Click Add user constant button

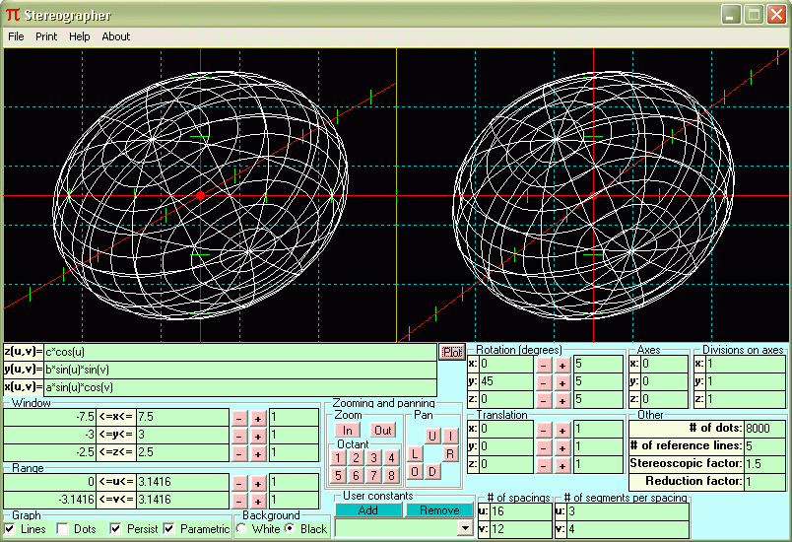click(367, 510)
